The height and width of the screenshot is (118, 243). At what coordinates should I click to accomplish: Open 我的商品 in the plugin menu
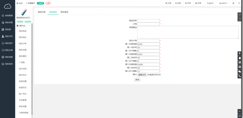click(x=23, y=31)
